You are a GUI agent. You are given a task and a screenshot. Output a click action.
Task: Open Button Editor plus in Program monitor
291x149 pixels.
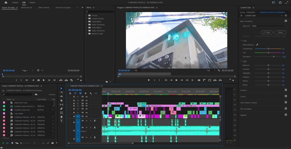(233, 80)
